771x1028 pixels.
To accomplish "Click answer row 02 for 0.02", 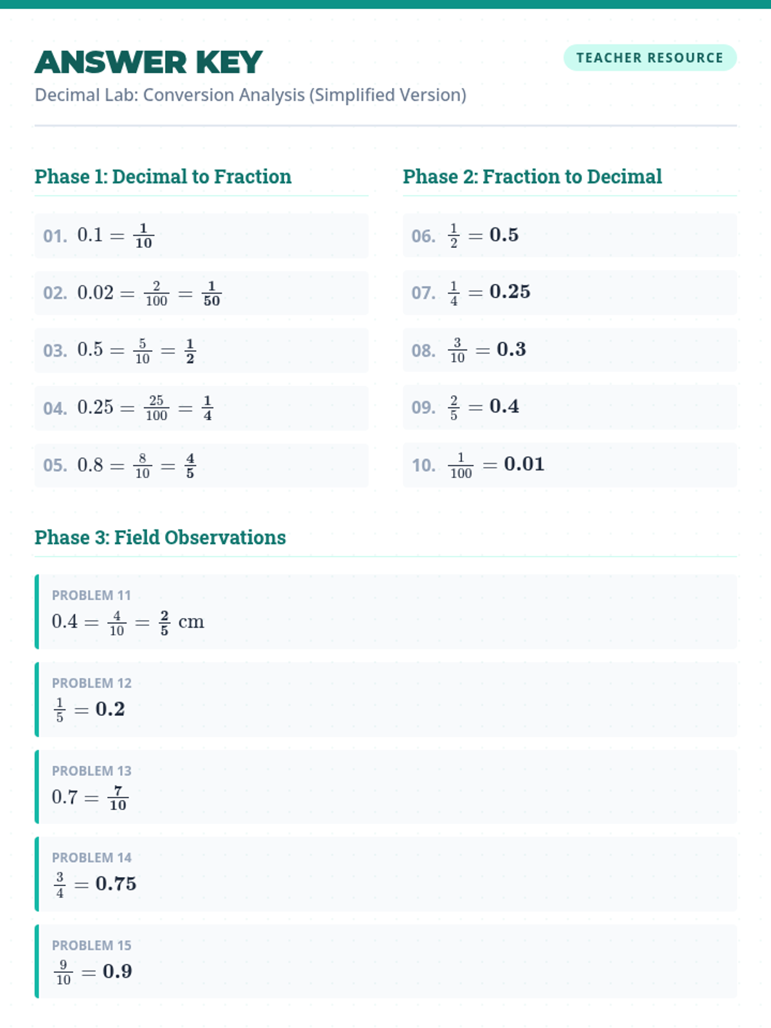I will [201, 293].
